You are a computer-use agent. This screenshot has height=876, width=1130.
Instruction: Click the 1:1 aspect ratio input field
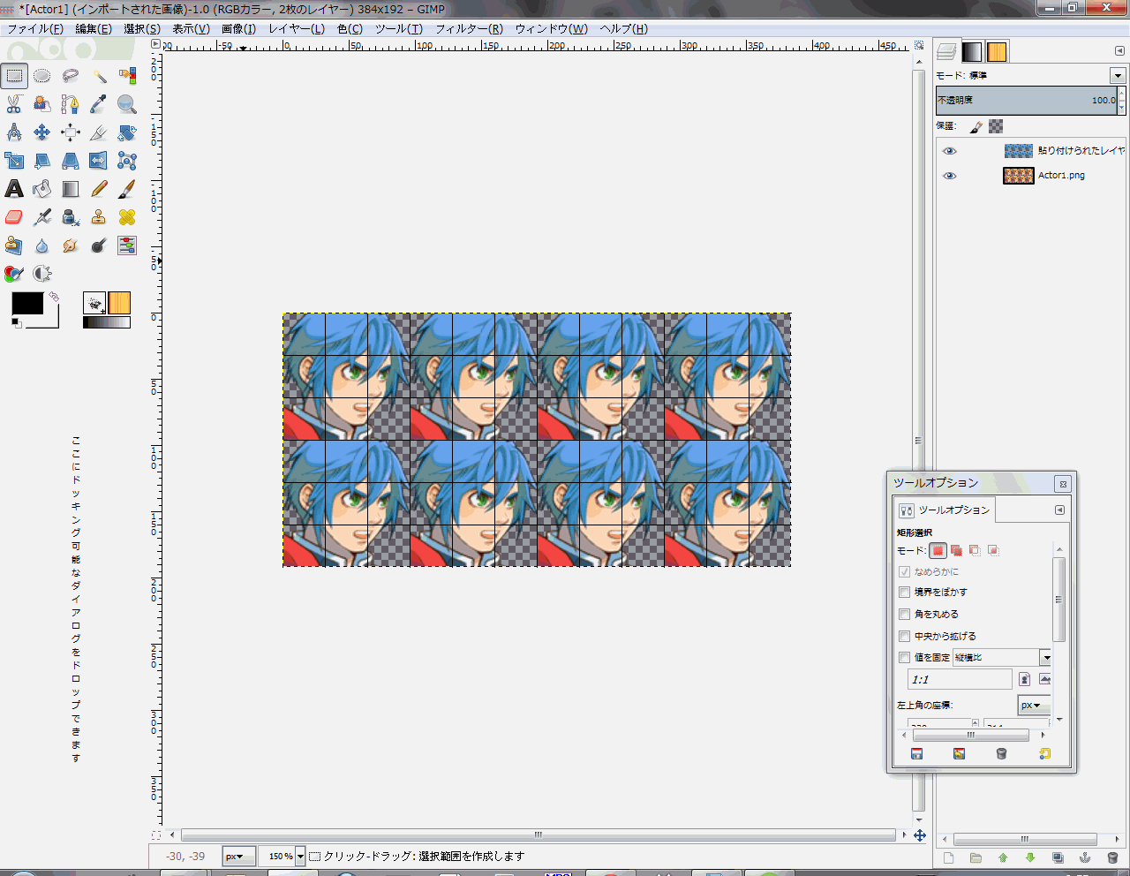coord(960,679)
